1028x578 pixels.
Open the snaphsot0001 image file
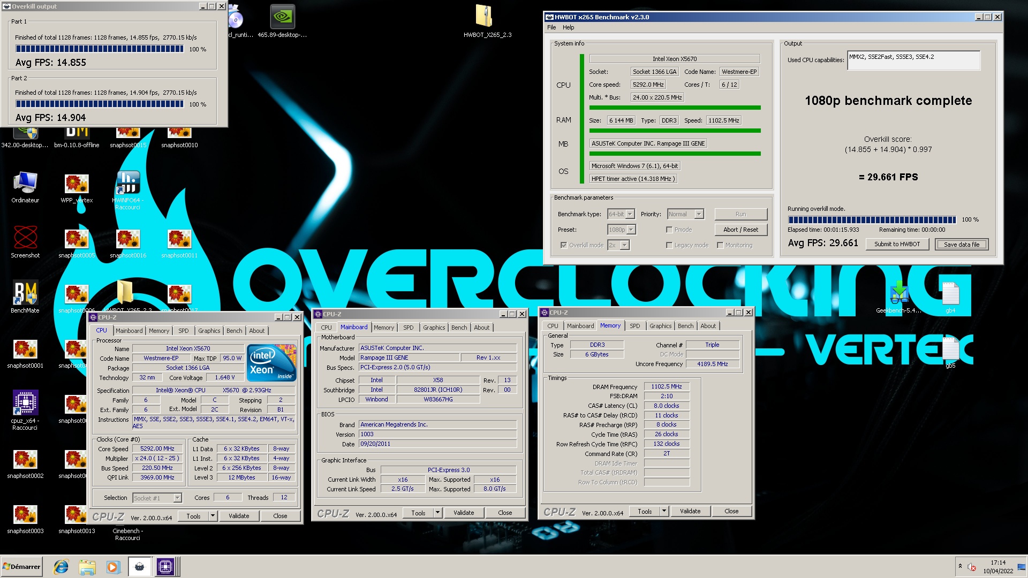[x=25, y=353]
